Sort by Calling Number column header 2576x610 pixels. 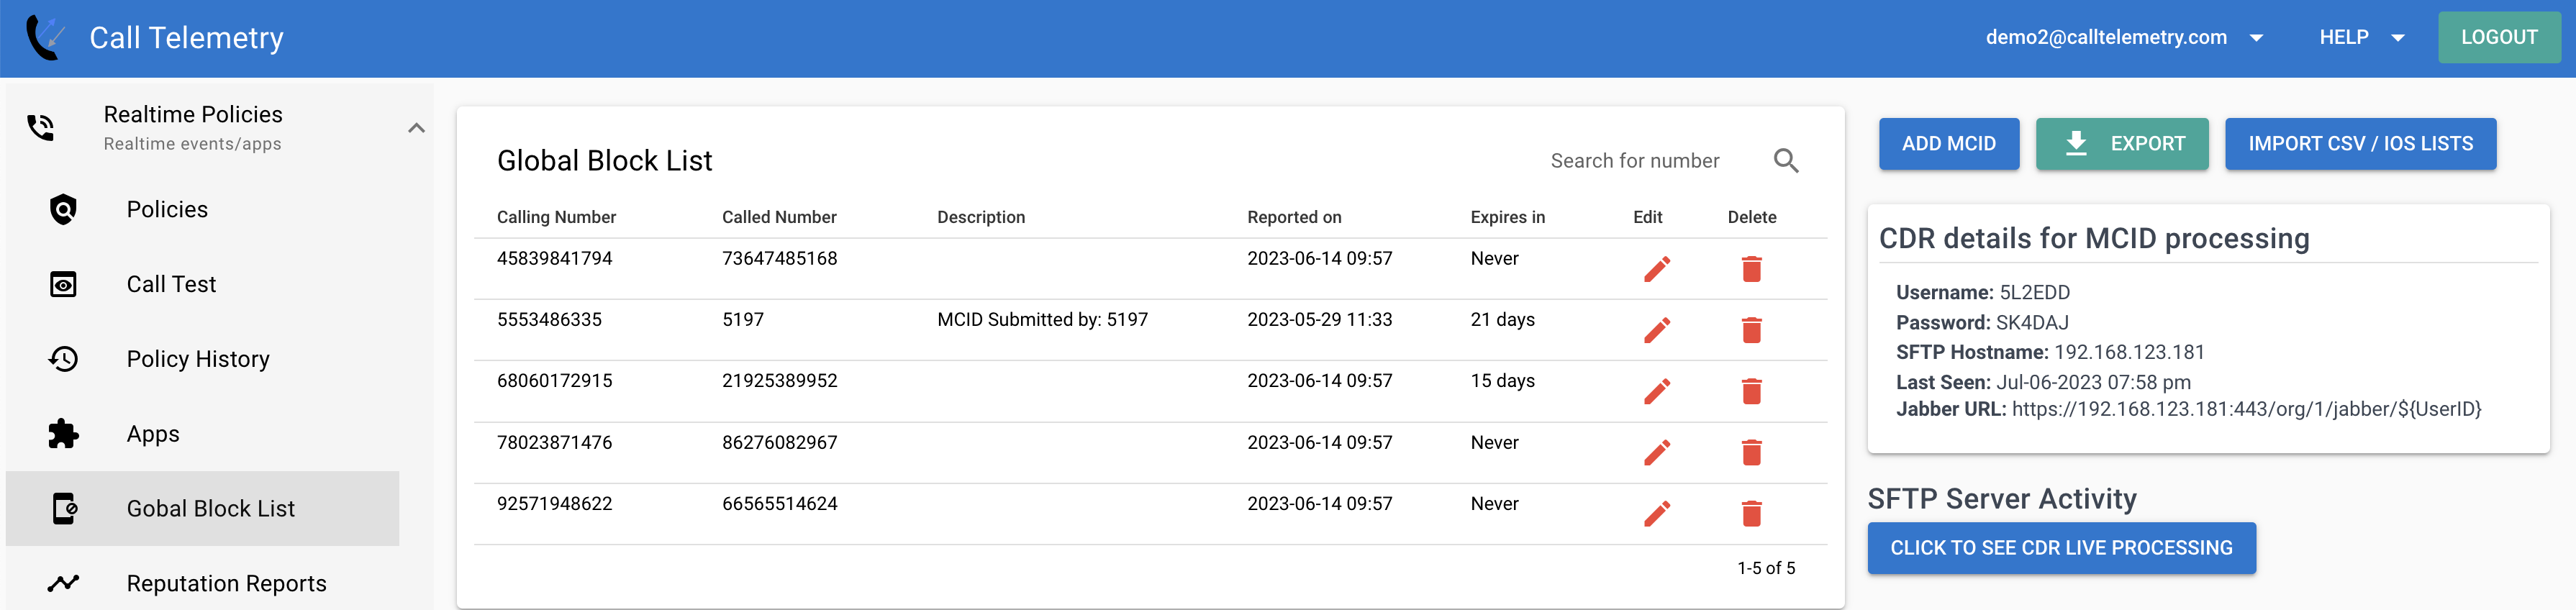pyautogui.click(x=556, y=217)
